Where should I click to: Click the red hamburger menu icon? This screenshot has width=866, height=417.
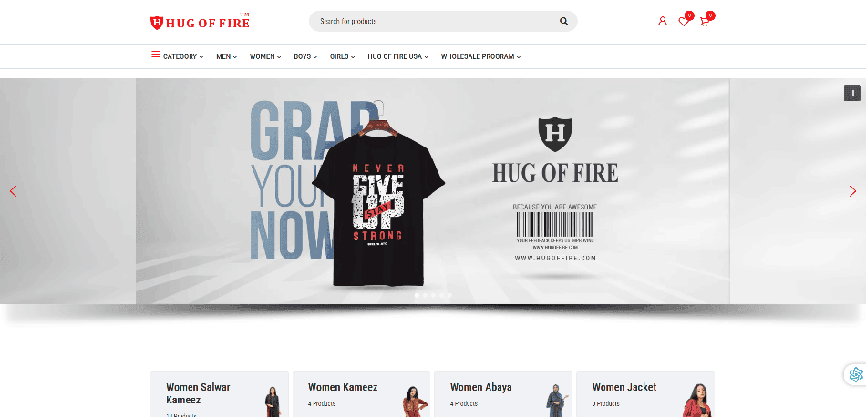point(156,55)
